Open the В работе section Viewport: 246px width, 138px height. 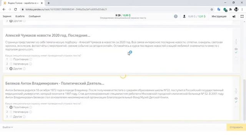click(x=20, y=16)
